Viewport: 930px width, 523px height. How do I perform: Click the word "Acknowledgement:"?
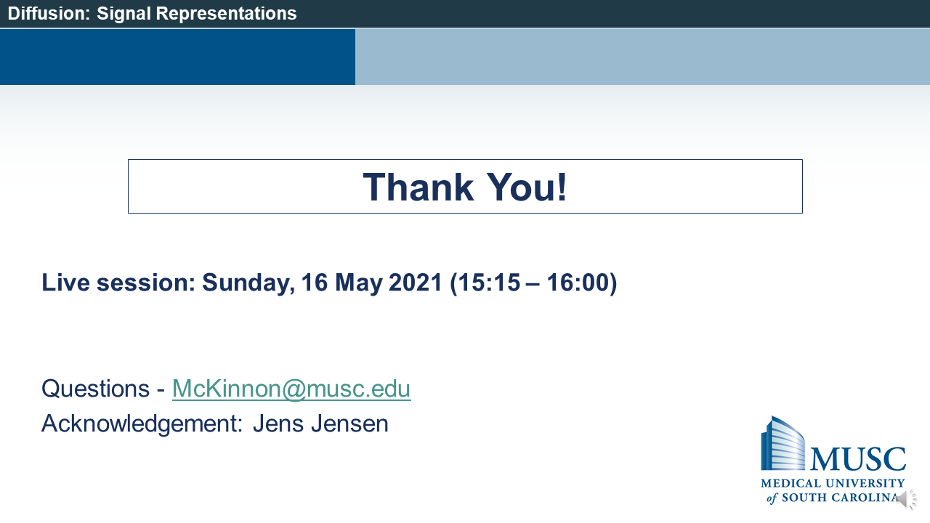pos(142,423)
